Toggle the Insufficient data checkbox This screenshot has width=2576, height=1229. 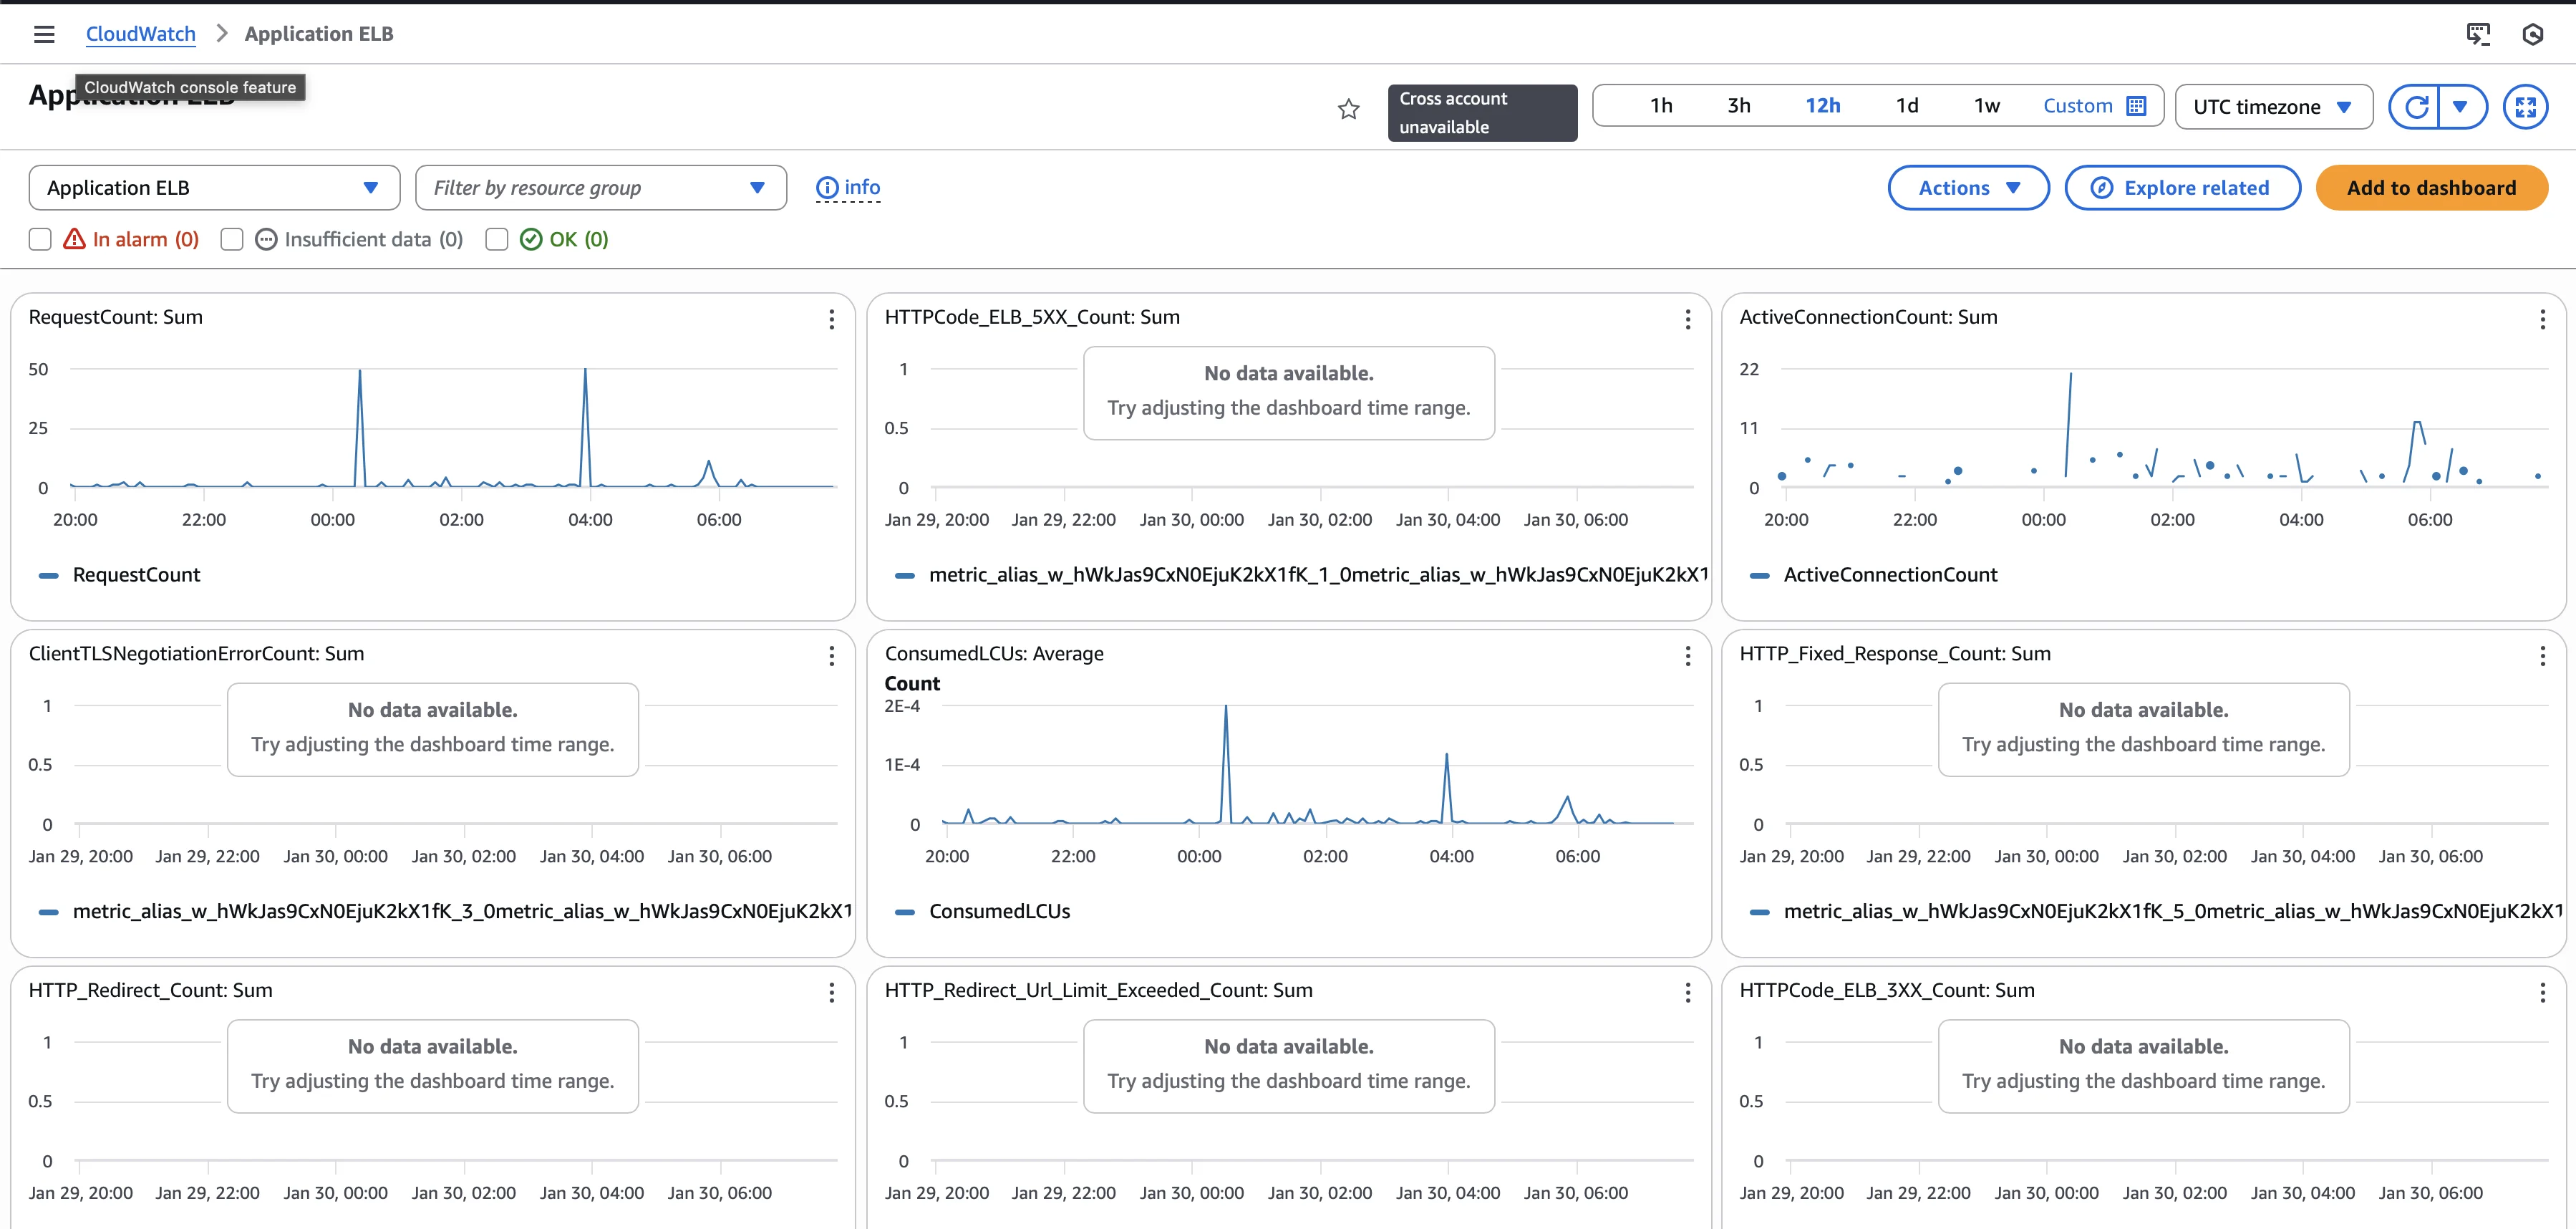click(x=232, y=240)
